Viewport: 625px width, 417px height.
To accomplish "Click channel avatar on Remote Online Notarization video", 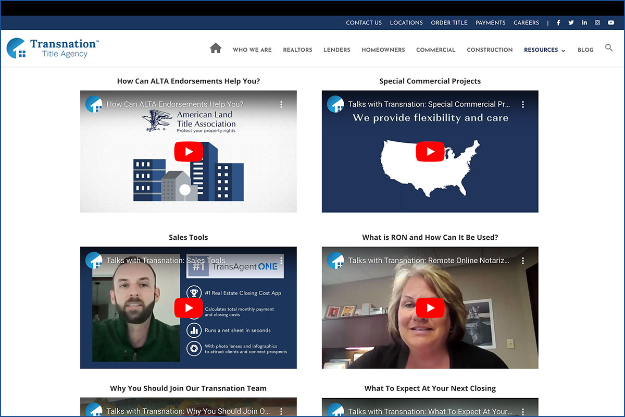I will pyautogui.click(x=335, y=260).
